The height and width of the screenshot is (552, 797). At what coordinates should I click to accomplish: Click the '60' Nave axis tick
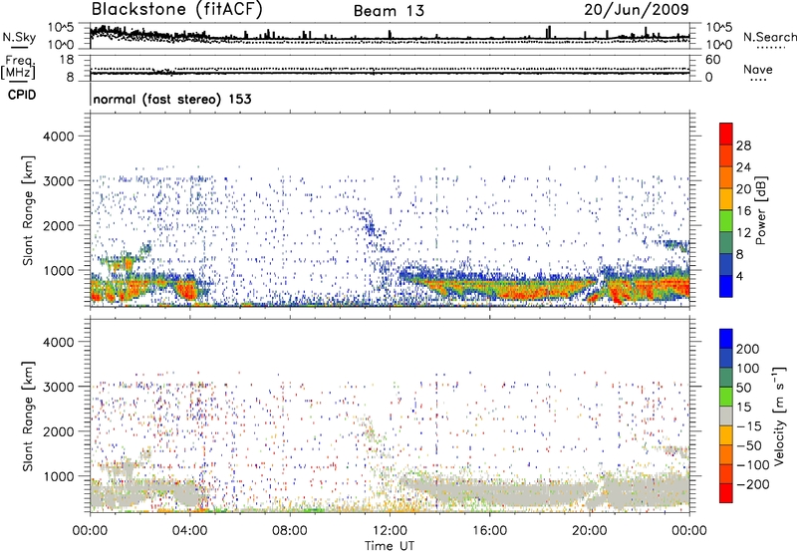[x=712, y=60]
